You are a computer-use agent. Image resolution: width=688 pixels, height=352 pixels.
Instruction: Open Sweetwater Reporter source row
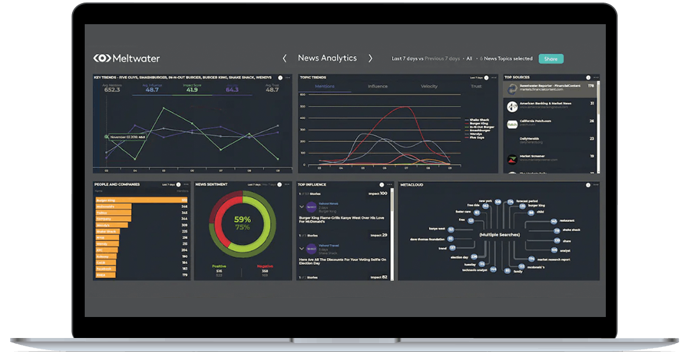(x=549, y=89)
